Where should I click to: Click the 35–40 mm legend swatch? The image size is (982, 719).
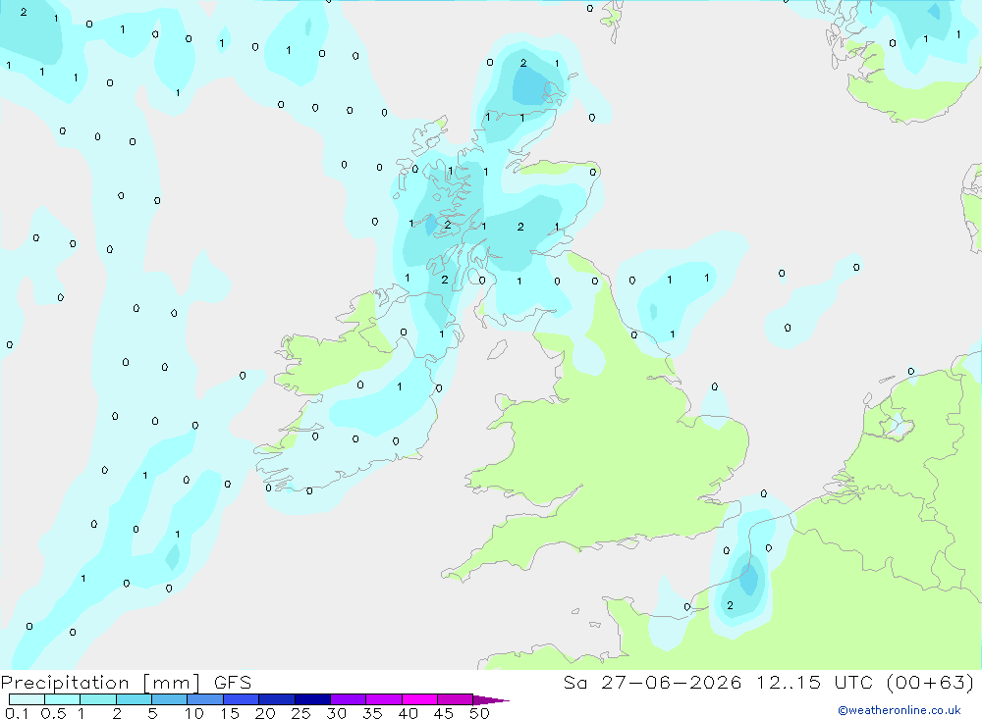384,699
